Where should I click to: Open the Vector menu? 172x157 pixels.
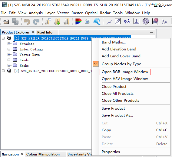(x=63, y=13)
